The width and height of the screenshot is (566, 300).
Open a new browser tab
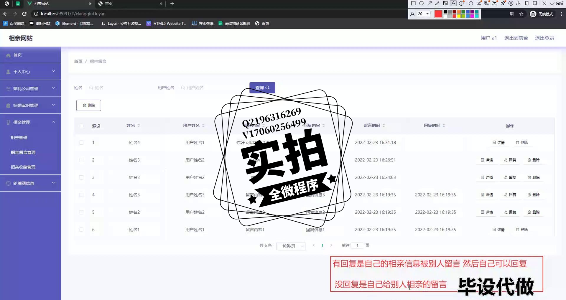pos(172,4)
